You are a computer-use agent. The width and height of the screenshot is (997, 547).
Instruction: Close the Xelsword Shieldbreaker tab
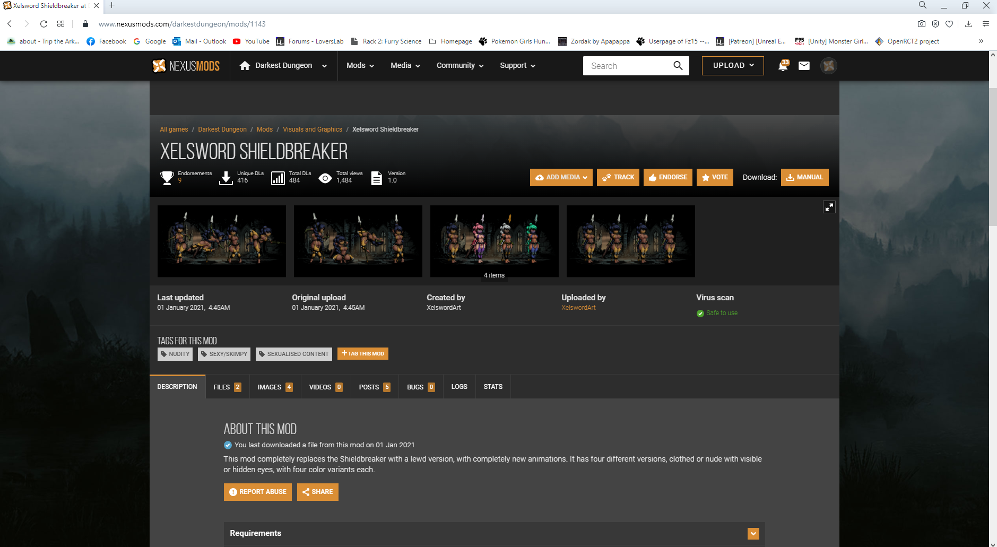[x=96, y=6]
